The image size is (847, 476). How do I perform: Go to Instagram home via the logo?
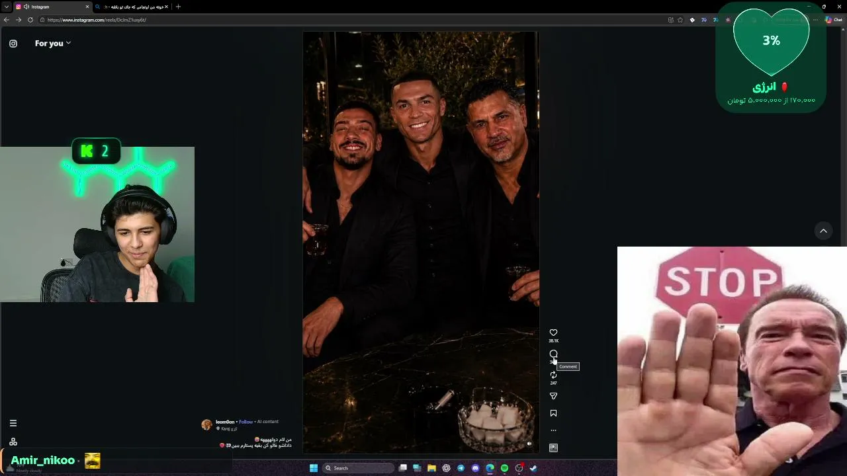pos(13,44)
